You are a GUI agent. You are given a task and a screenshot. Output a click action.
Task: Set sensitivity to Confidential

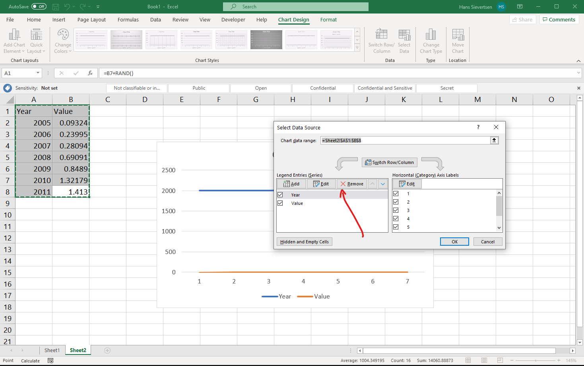pyautogui.click(x=323, y=88)
